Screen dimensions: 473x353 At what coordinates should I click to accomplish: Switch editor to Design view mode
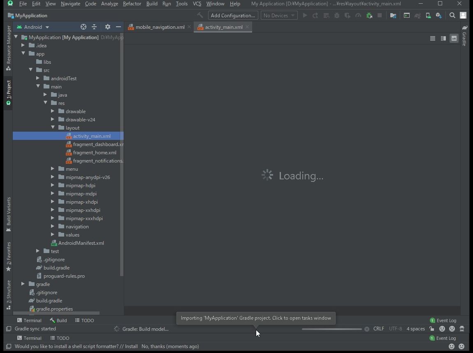[x=454, y=38]
